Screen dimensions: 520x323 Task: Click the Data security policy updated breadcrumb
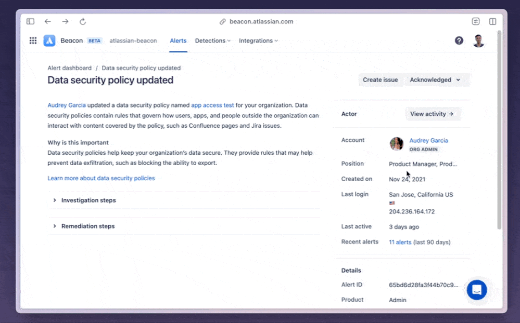[141, 68]
